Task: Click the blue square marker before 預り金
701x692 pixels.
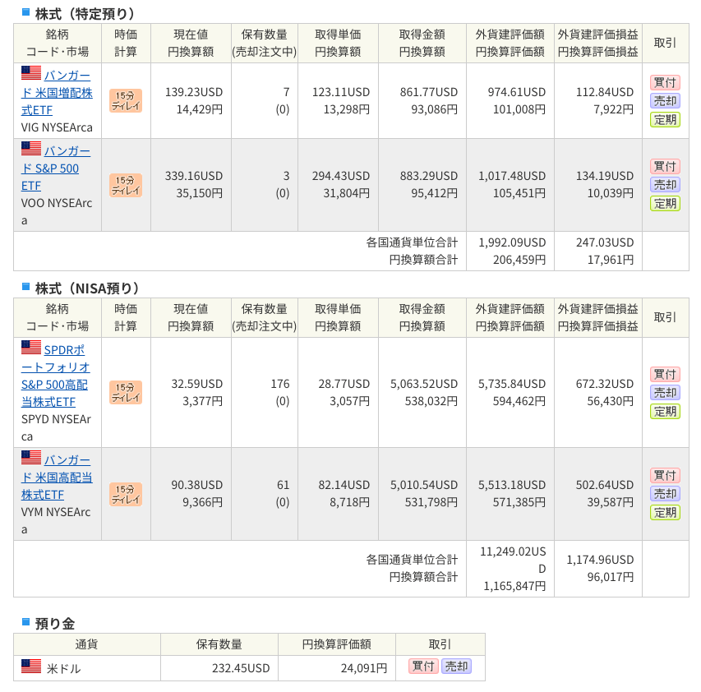Action: tap(26, 621)
